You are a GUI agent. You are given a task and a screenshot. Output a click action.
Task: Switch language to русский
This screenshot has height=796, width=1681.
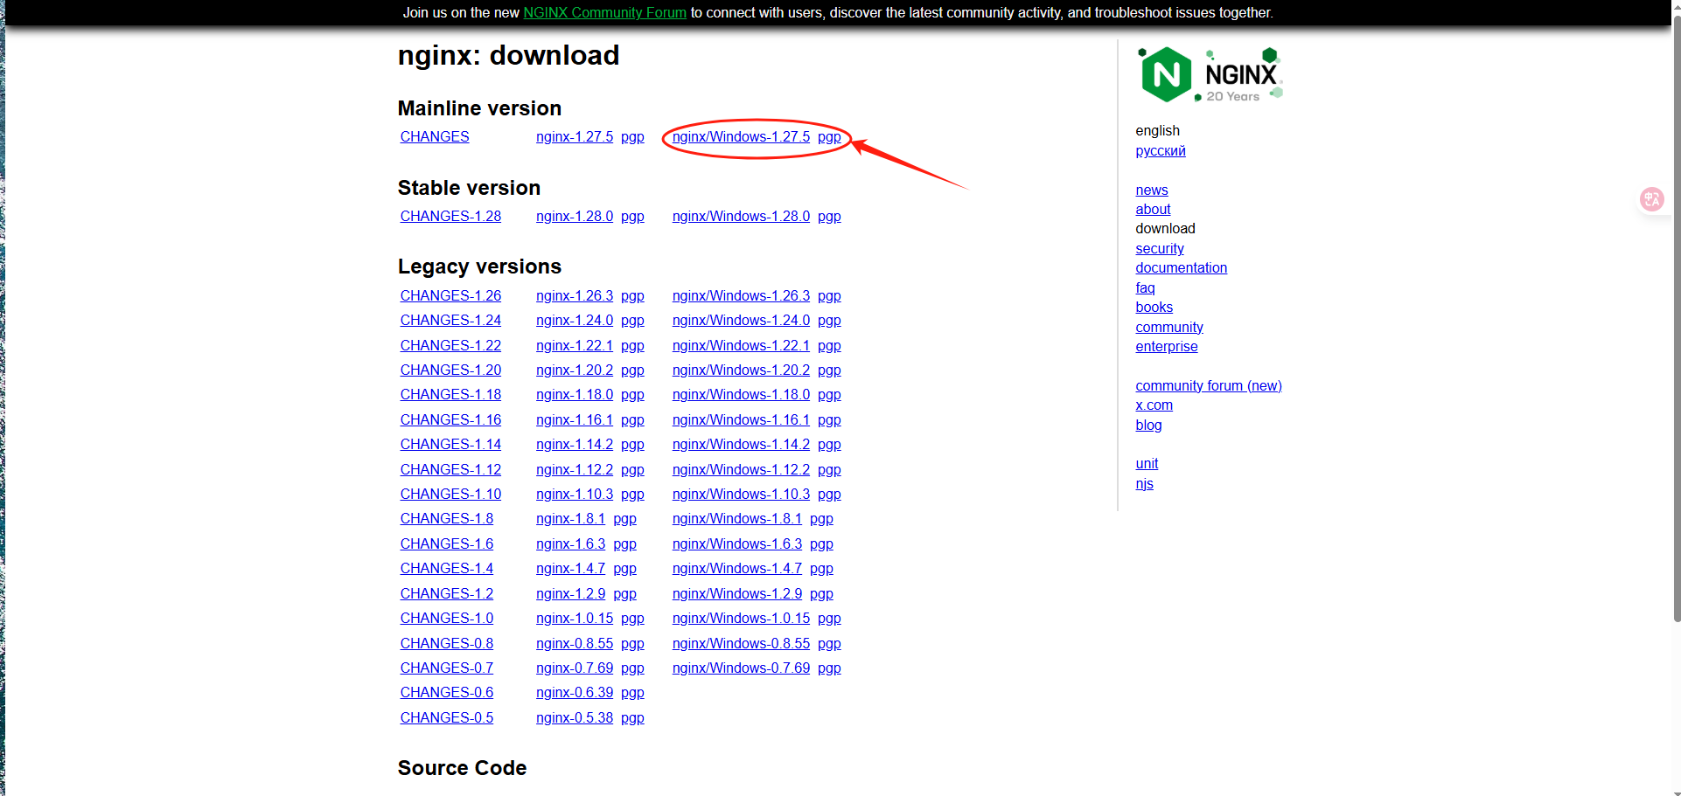1161,151
